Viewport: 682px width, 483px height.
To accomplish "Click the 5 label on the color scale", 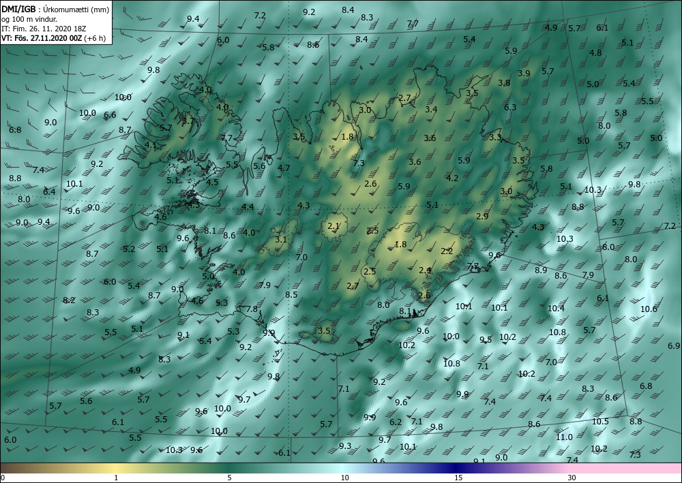I will (x=229, y=478).
